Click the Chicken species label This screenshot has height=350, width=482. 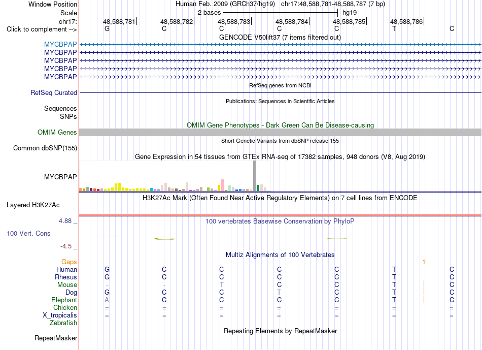(x=65, y=307)
